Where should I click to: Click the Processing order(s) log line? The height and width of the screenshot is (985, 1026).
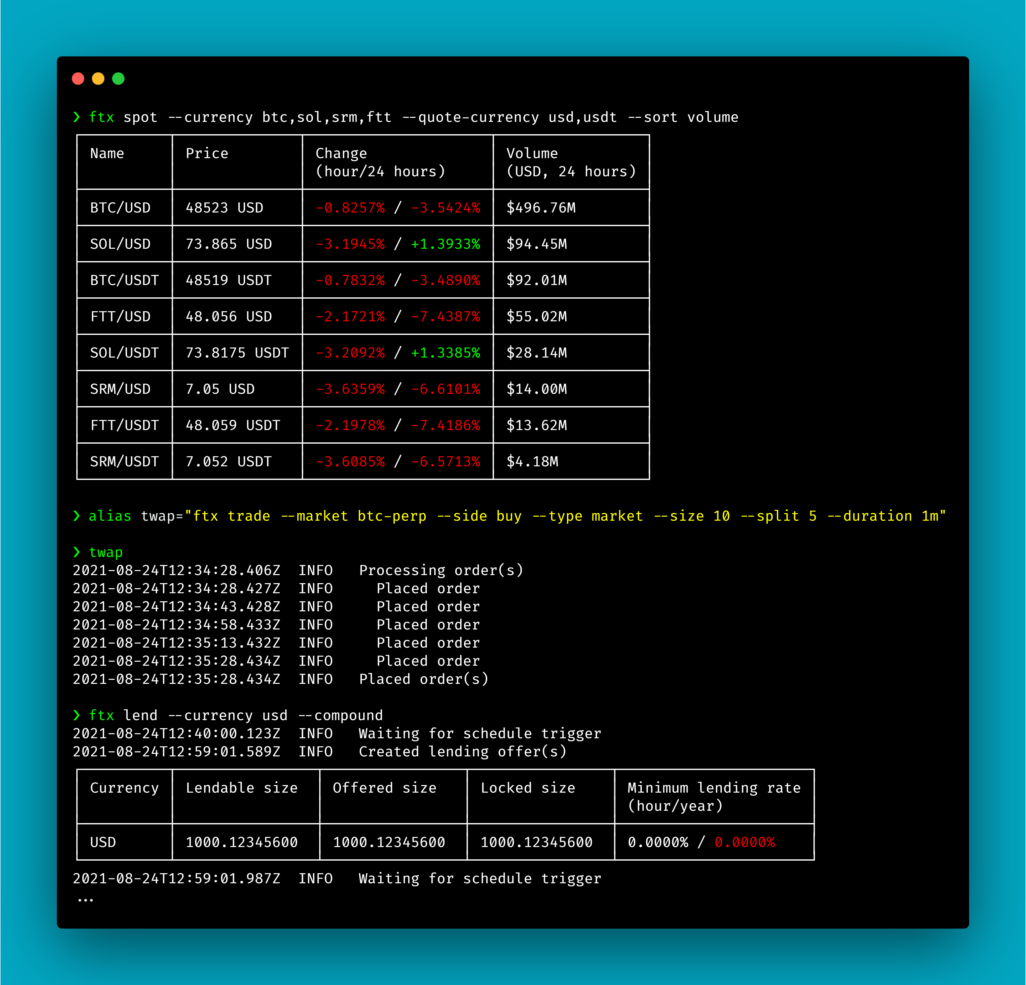click(x=441, y=570)
